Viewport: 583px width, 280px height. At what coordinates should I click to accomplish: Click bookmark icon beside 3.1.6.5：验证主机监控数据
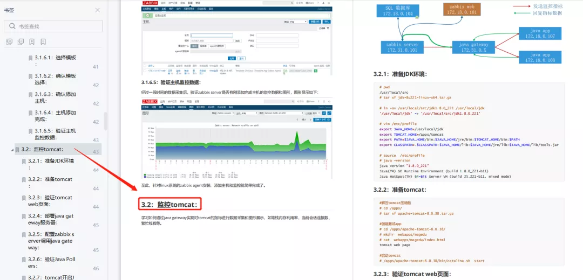[x=30, y=131]
